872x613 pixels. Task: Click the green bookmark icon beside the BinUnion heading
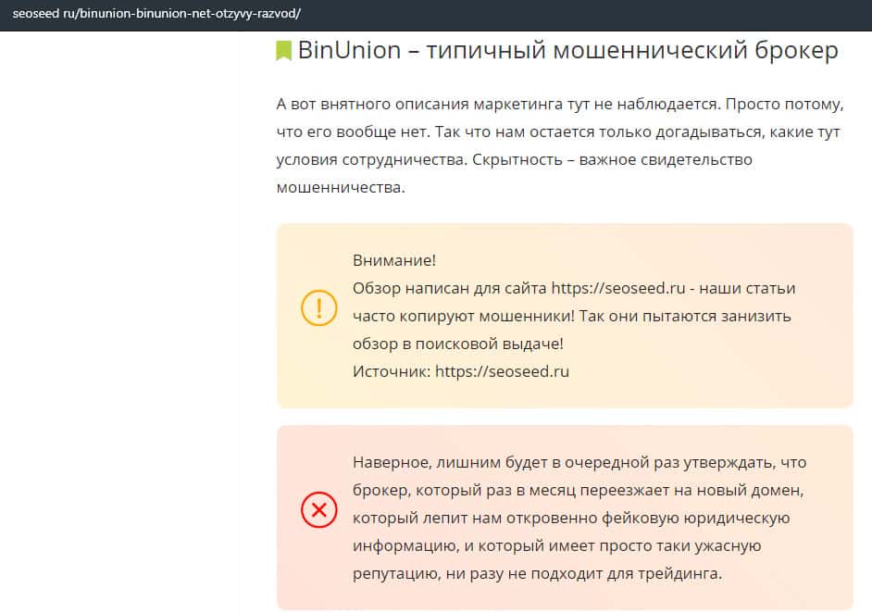pos(283,50)
